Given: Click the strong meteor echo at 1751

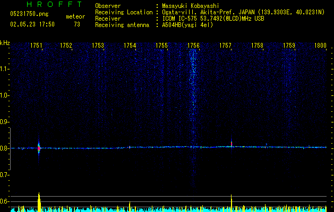Looking at the screenshot, I should coord(39,148).
